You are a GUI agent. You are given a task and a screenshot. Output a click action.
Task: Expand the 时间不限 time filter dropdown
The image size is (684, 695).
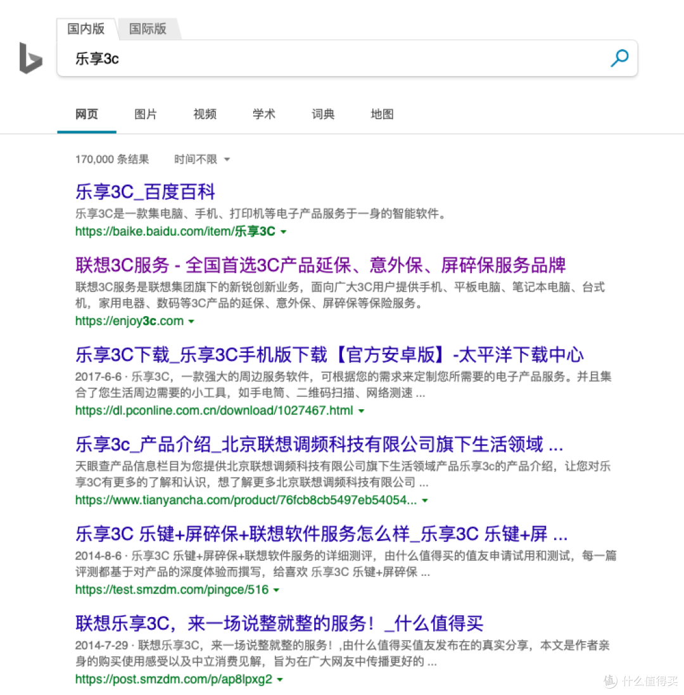(202, 159)
